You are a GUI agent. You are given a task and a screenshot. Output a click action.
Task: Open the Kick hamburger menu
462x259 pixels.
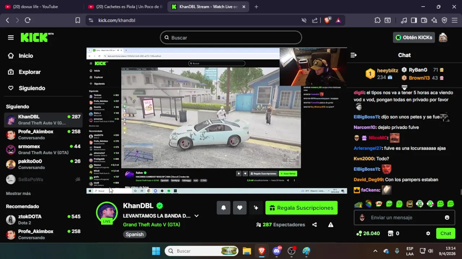11,37
